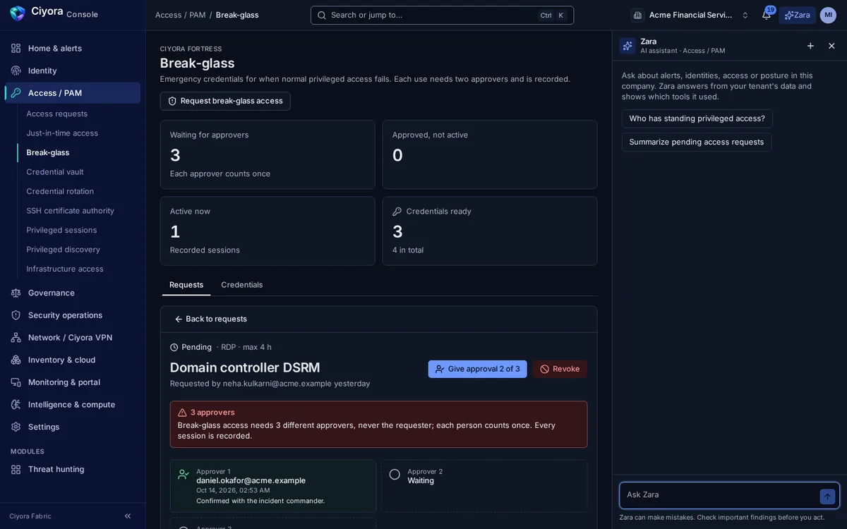Click the warning icon beside 3 approvers
This screenshot has height=529, width=847.
(182, 413)
